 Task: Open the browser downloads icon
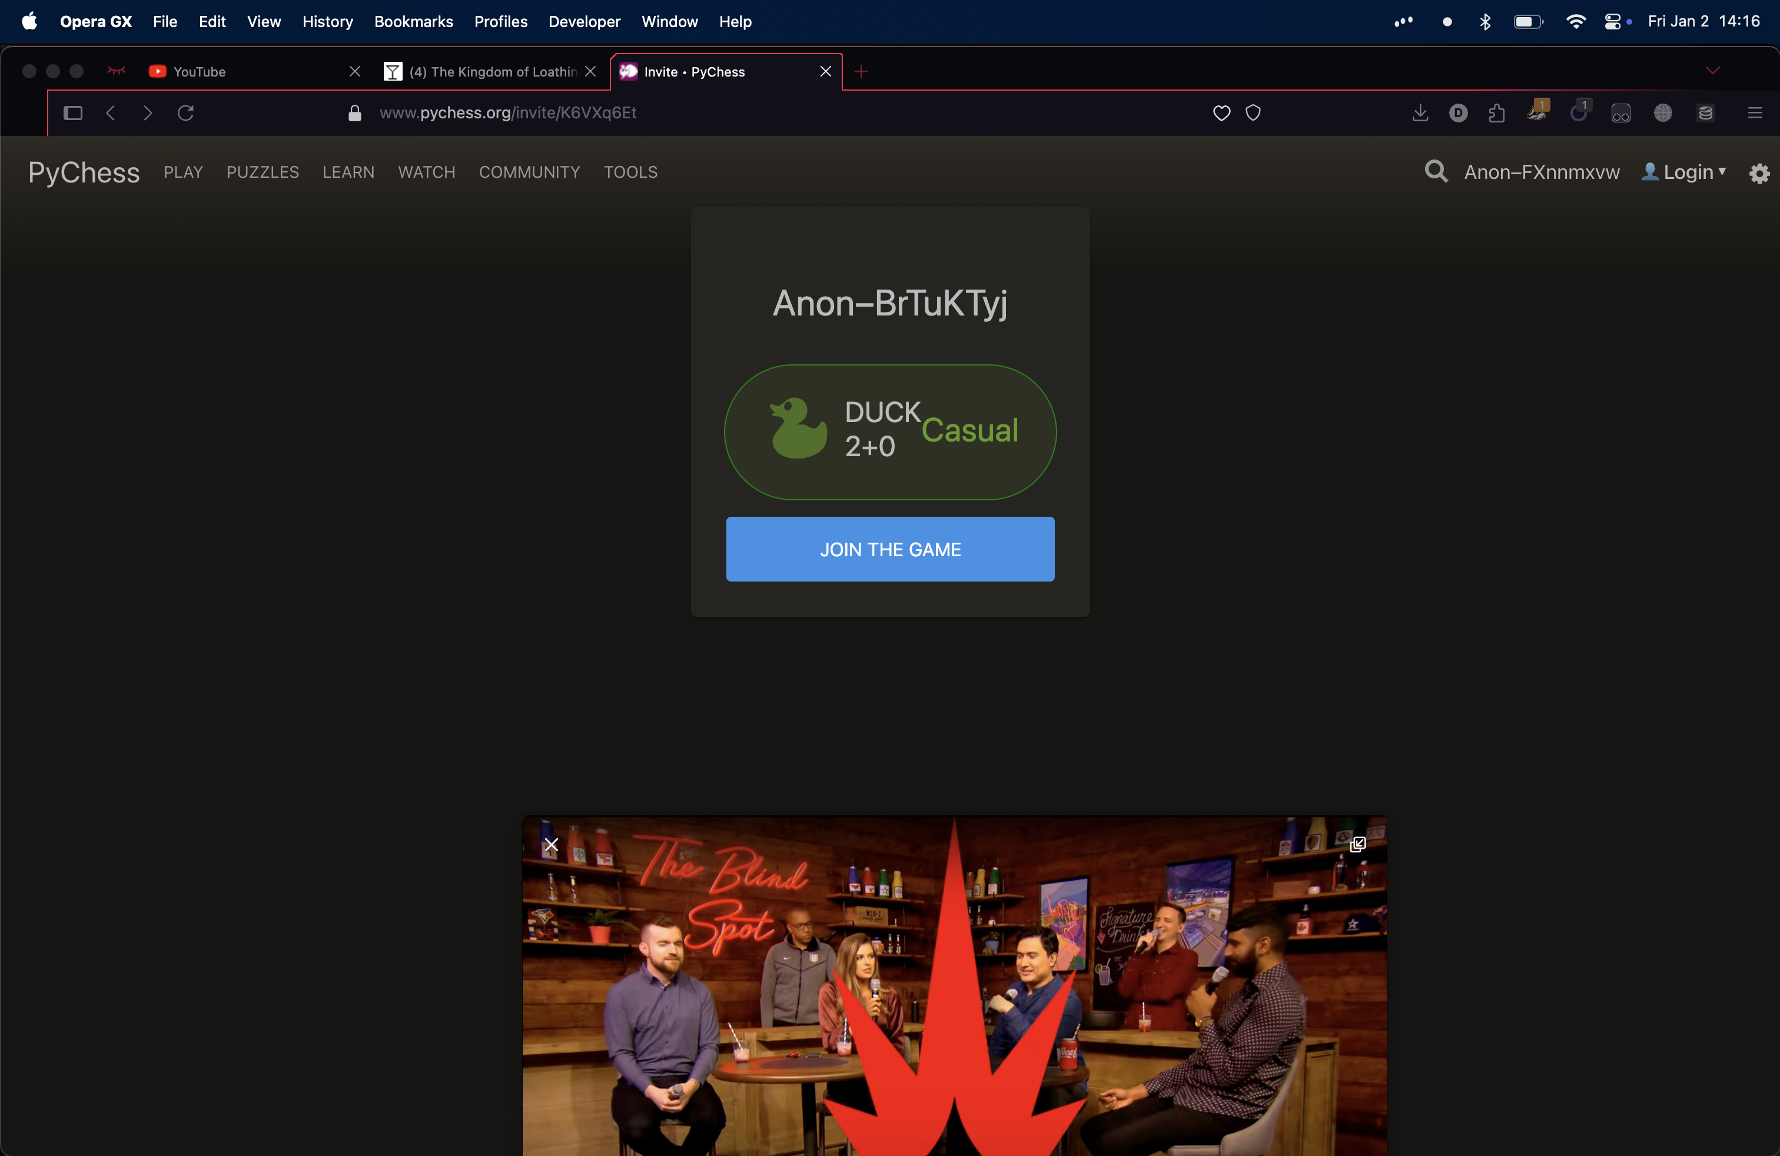click(1420, 113)
